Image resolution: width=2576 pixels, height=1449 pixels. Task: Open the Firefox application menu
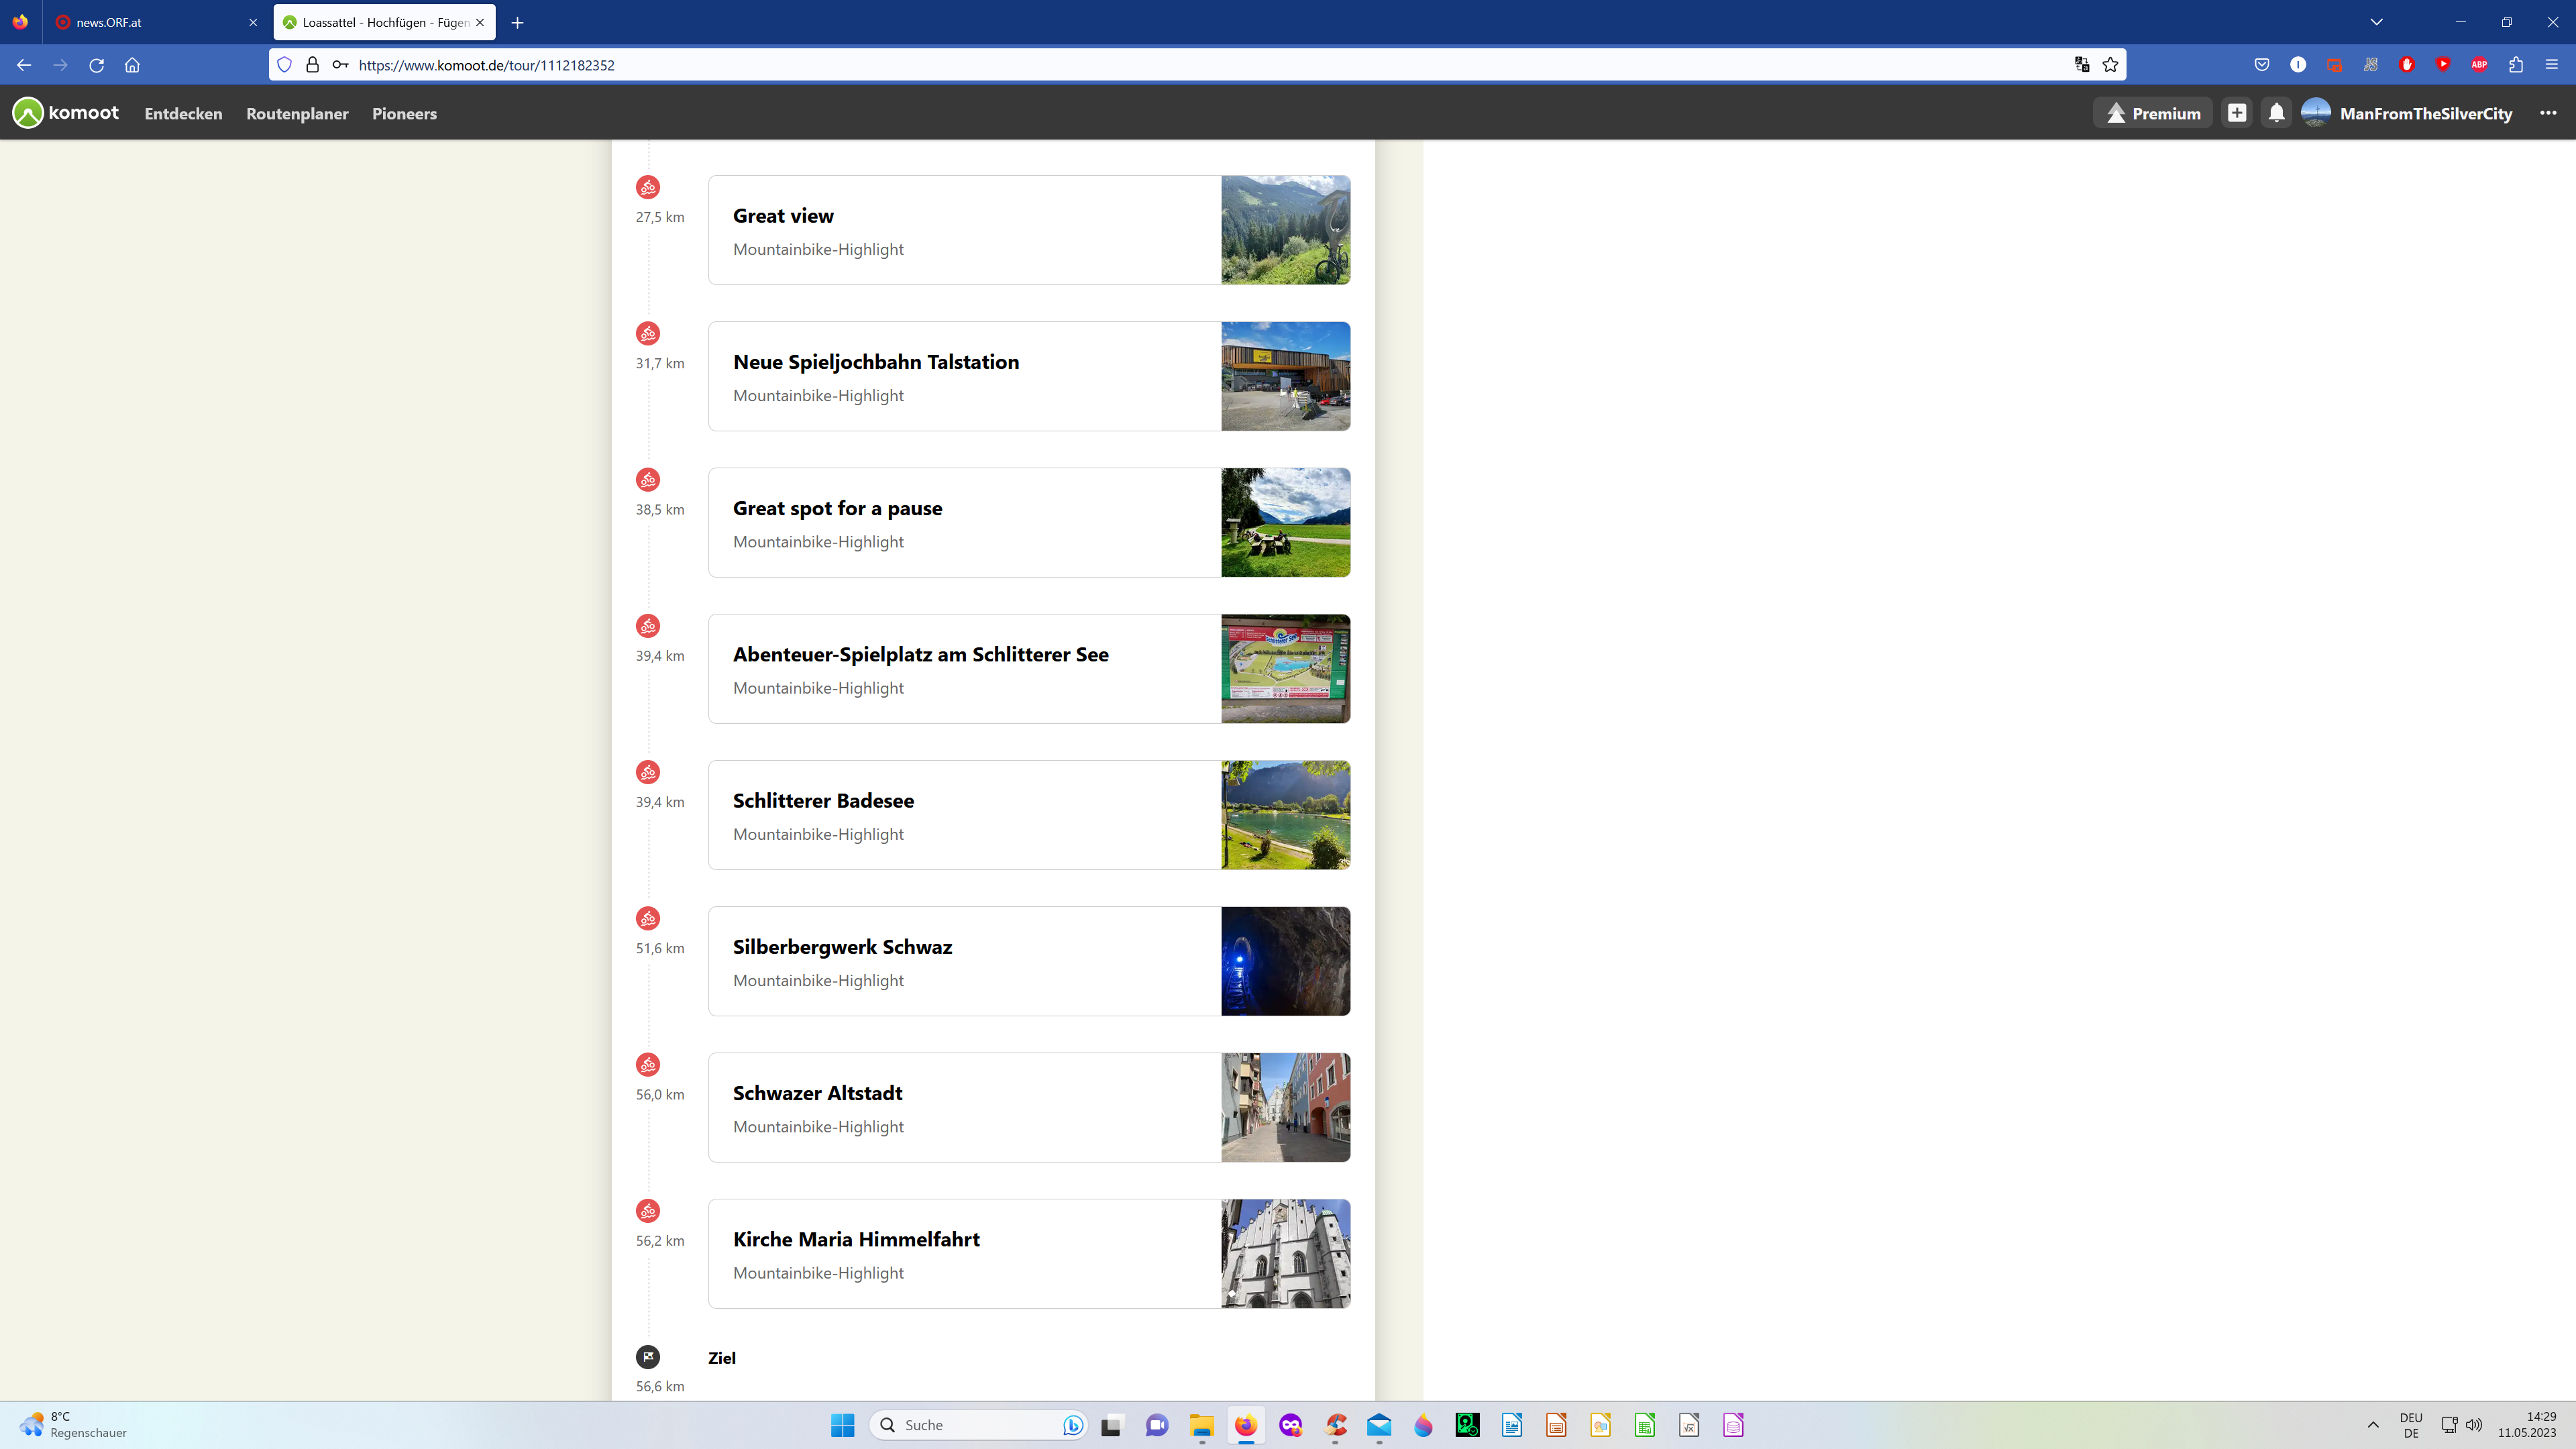pos(2551,65)
